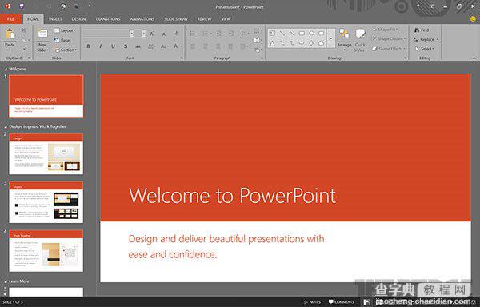Open the Shape Outline dropdown

(389, 39)
